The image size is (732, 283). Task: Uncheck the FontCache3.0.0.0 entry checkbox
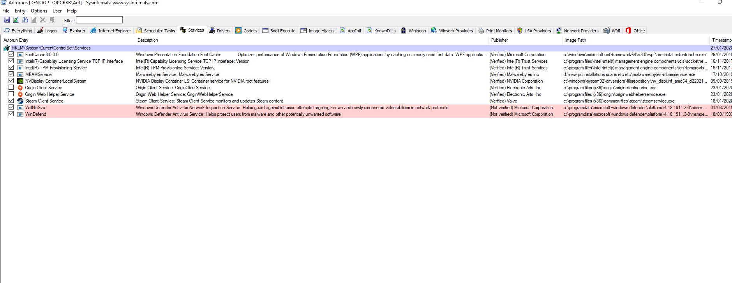click(11, 54)
